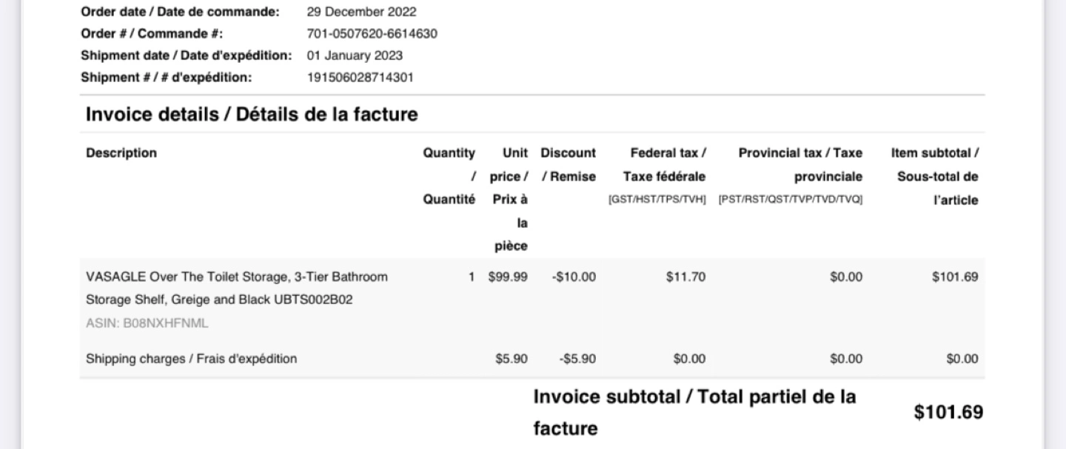Click the Quantity / Quantité column header
Screen dimensions: 1066x449
449,176
